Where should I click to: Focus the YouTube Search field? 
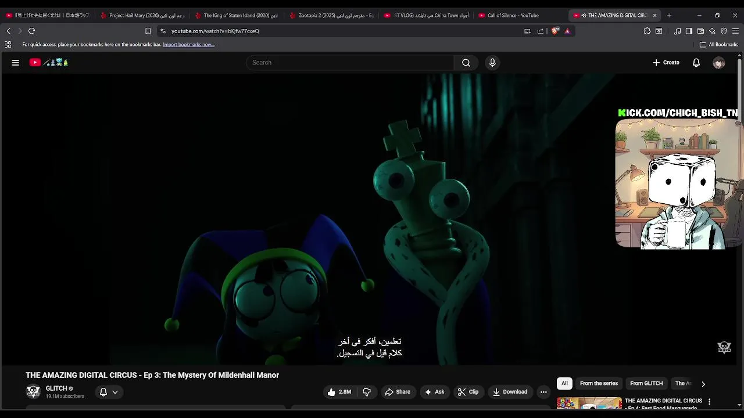click(350, 63)
